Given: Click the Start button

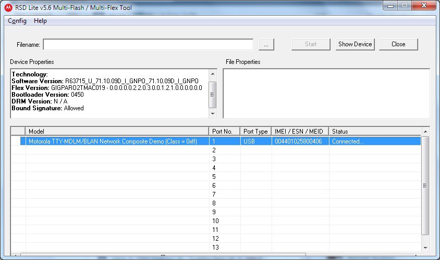Looking at the screenshot, I should pos(311,44).
